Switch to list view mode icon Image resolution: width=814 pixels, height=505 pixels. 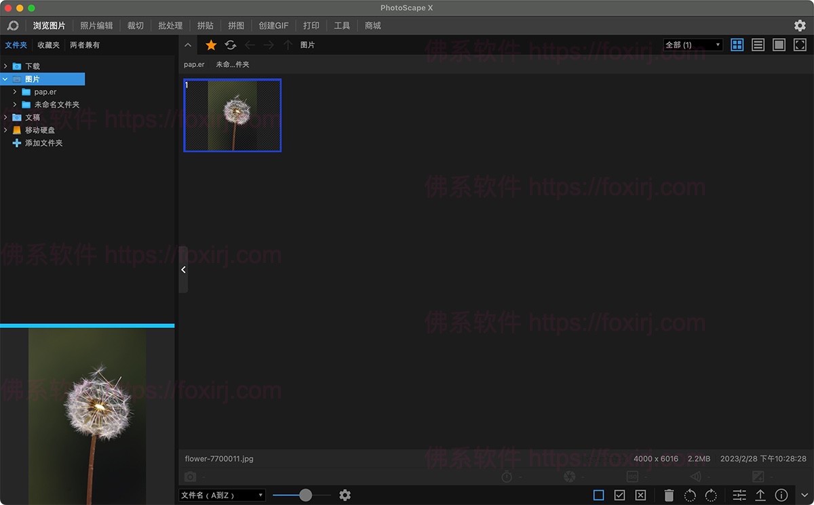[758, 45]
